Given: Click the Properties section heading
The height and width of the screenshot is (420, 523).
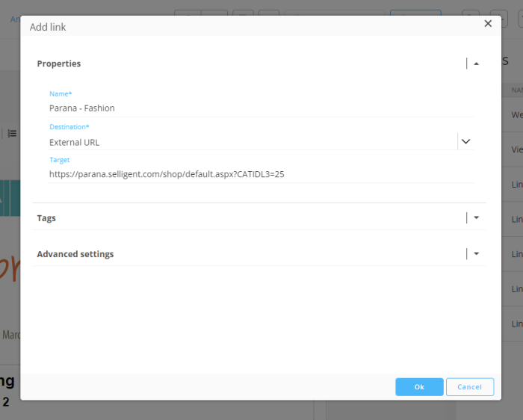Looking at the screenshot, I should point(59,64).
